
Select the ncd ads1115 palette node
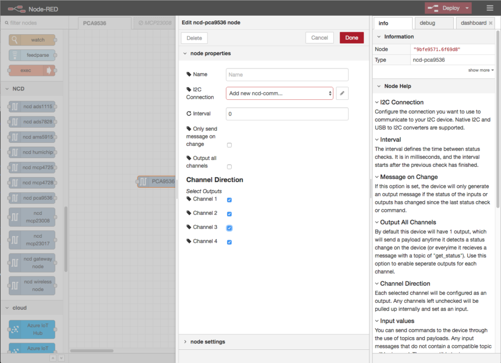[32, 107]
